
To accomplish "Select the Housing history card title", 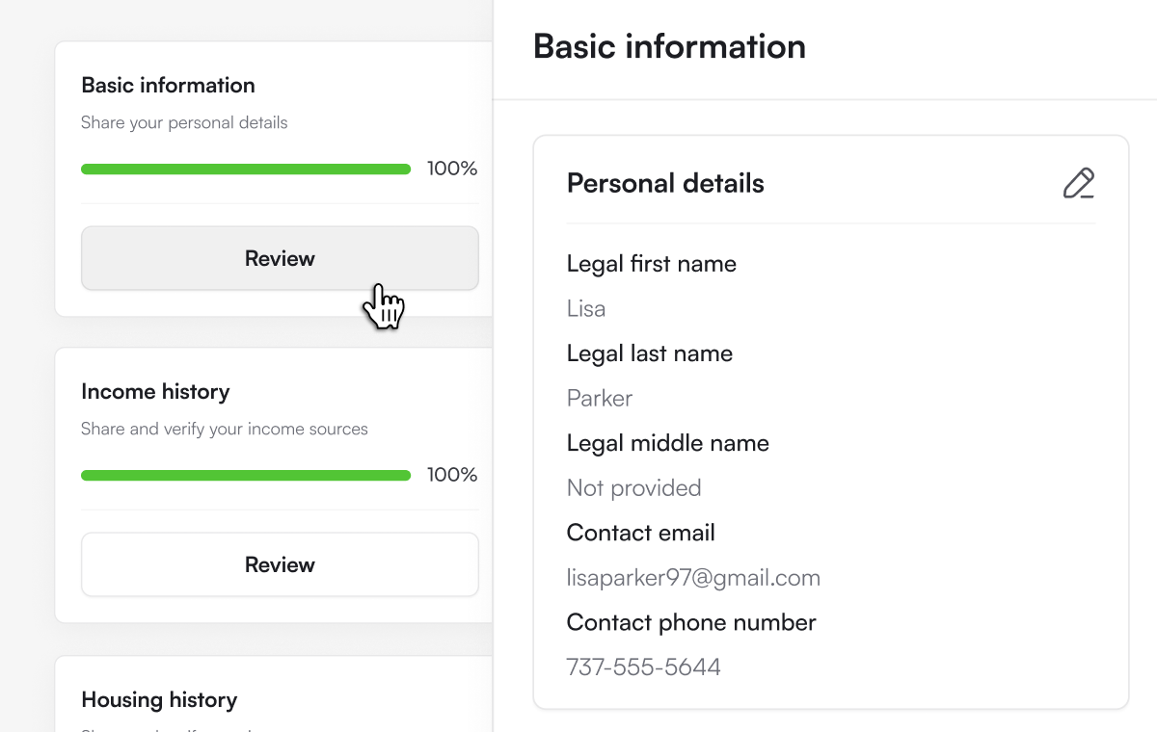I will [159, 699].
